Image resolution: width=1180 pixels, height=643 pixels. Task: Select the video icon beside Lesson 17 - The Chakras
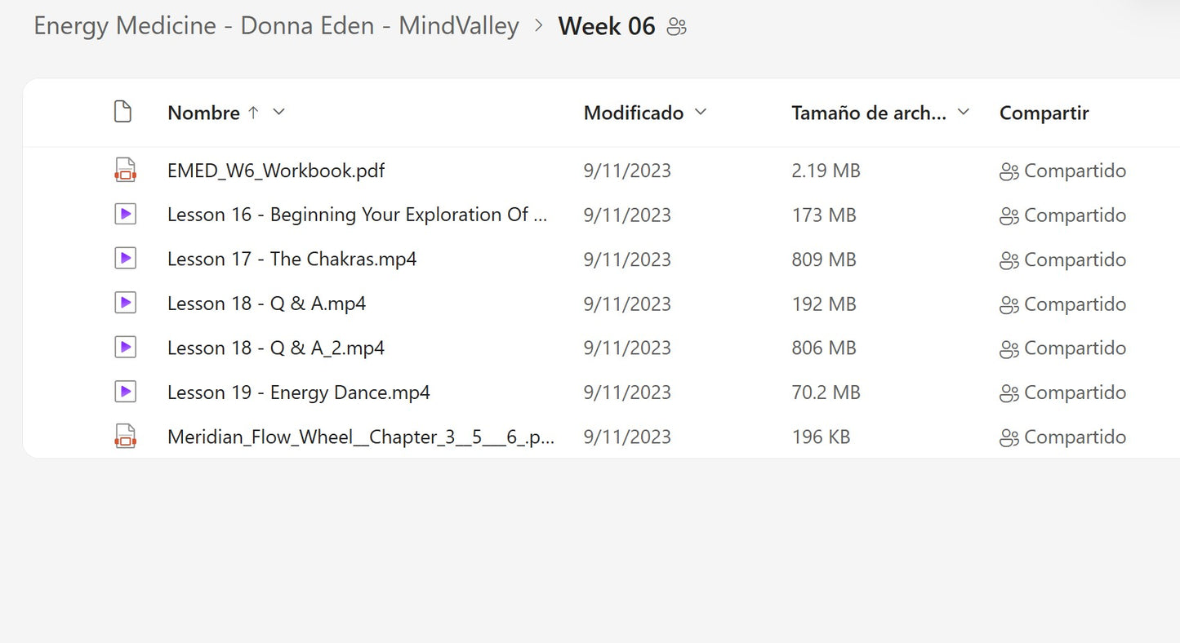(124, 258)
